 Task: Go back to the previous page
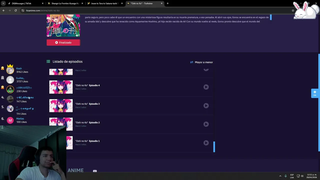[3, 10]
